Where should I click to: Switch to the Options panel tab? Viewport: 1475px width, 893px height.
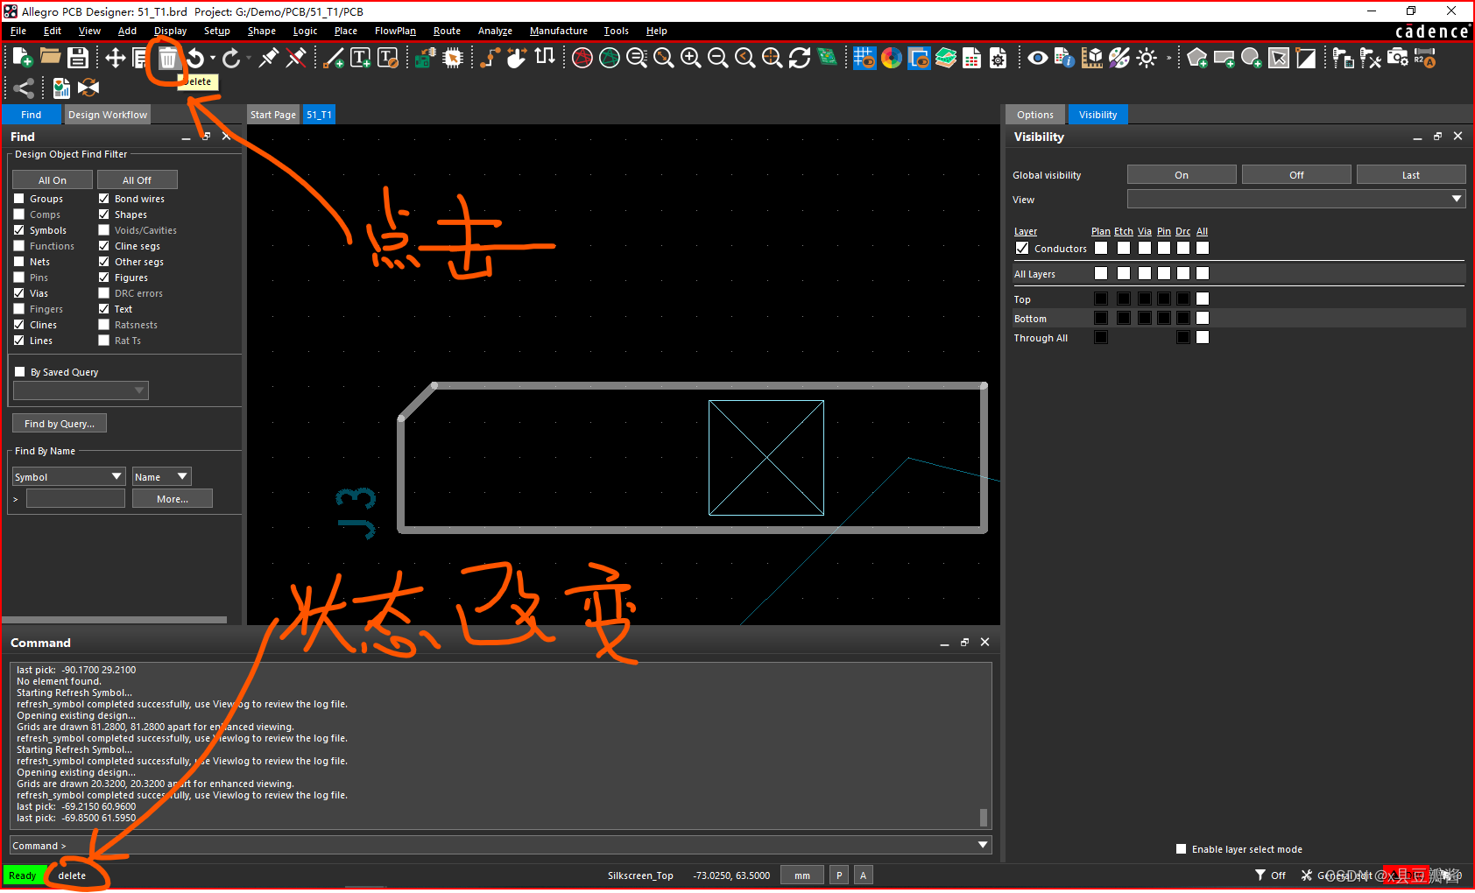click(x=1035, y=115)
